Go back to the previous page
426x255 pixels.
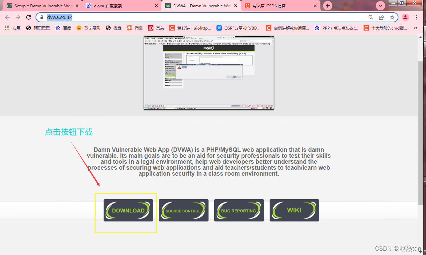7,17
